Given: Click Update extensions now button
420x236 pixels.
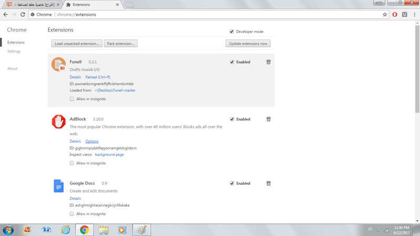Looking at the screenshot, I should 248,44.
